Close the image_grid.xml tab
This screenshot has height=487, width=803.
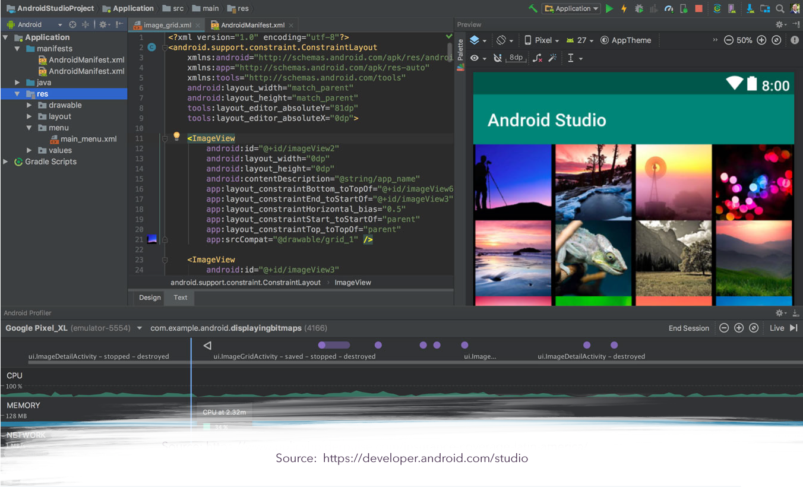(198, 26)
